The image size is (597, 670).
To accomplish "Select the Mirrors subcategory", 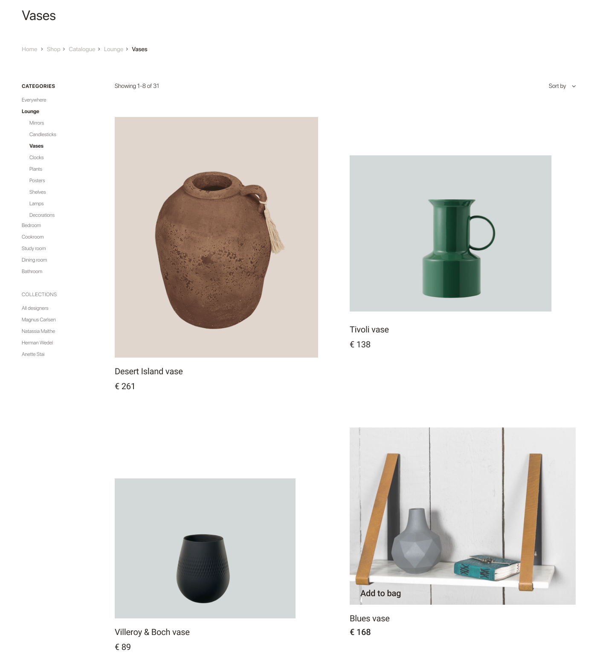I will (x=37, y=123).
